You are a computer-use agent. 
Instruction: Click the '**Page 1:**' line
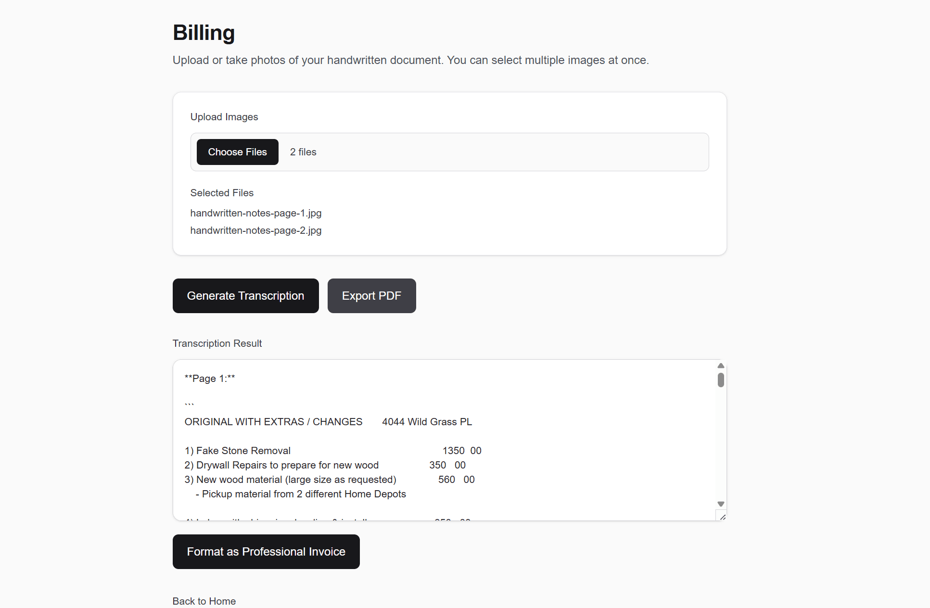pos(210,379)
